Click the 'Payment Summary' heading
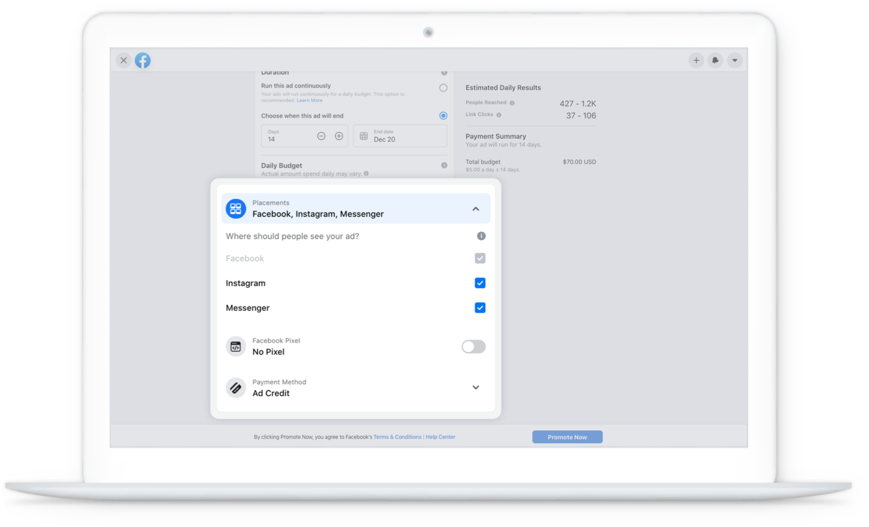869x527 pixels. tap(495, 136)
